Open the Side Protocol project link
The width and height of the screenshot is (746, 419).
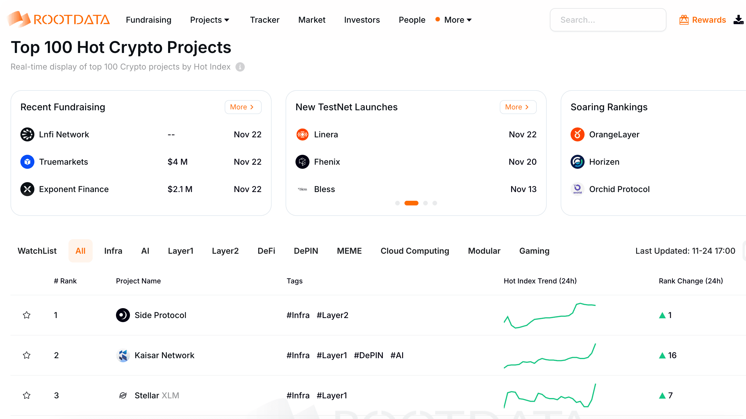click(x=160, y=315)
